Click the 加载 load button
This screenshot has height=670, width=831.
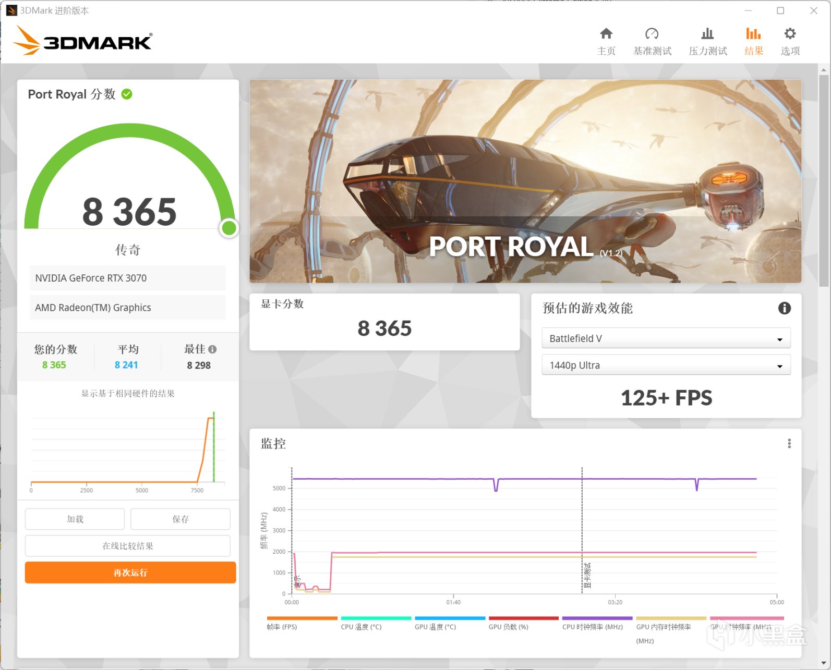click(75, 519)
